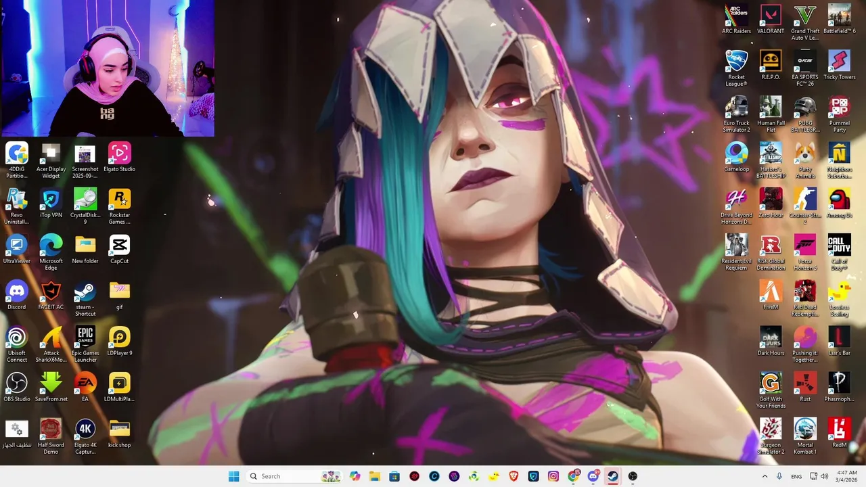Select the Gameloop desktop shortcut
The height and width of the screenshot is (487, 866).
tap(736, 158)
